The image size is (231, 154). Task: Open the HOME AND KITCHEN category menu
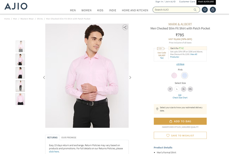coord(135,10)
